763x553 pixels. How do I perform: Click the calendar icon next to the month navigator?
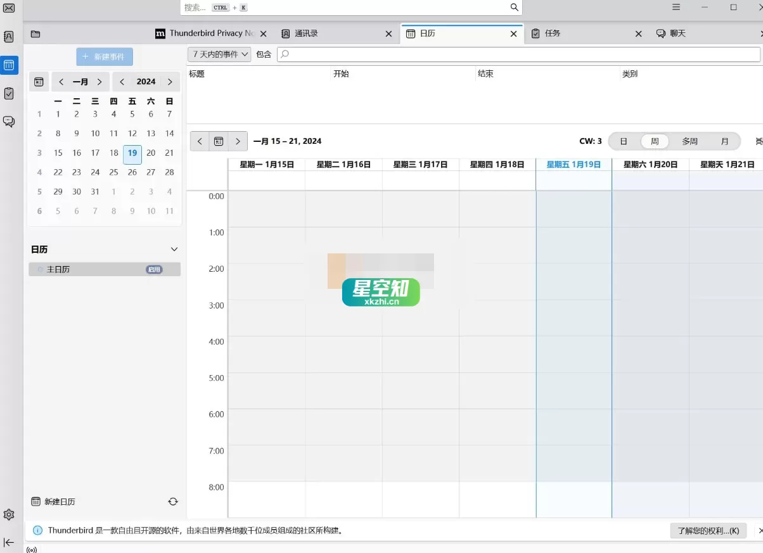pyautogui.click(x=39, y=81)
